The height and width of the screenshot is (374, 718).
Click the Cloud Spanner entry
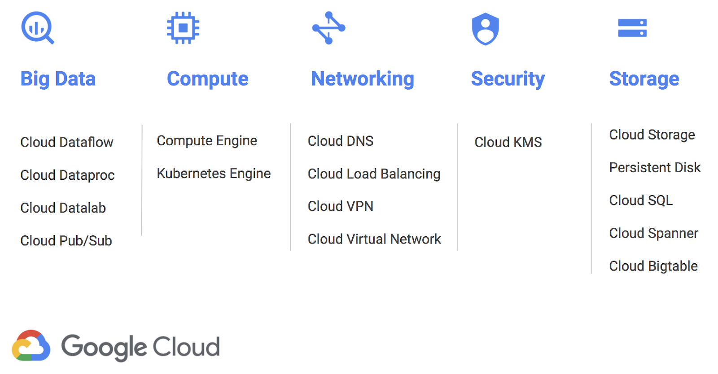[653, 233]
